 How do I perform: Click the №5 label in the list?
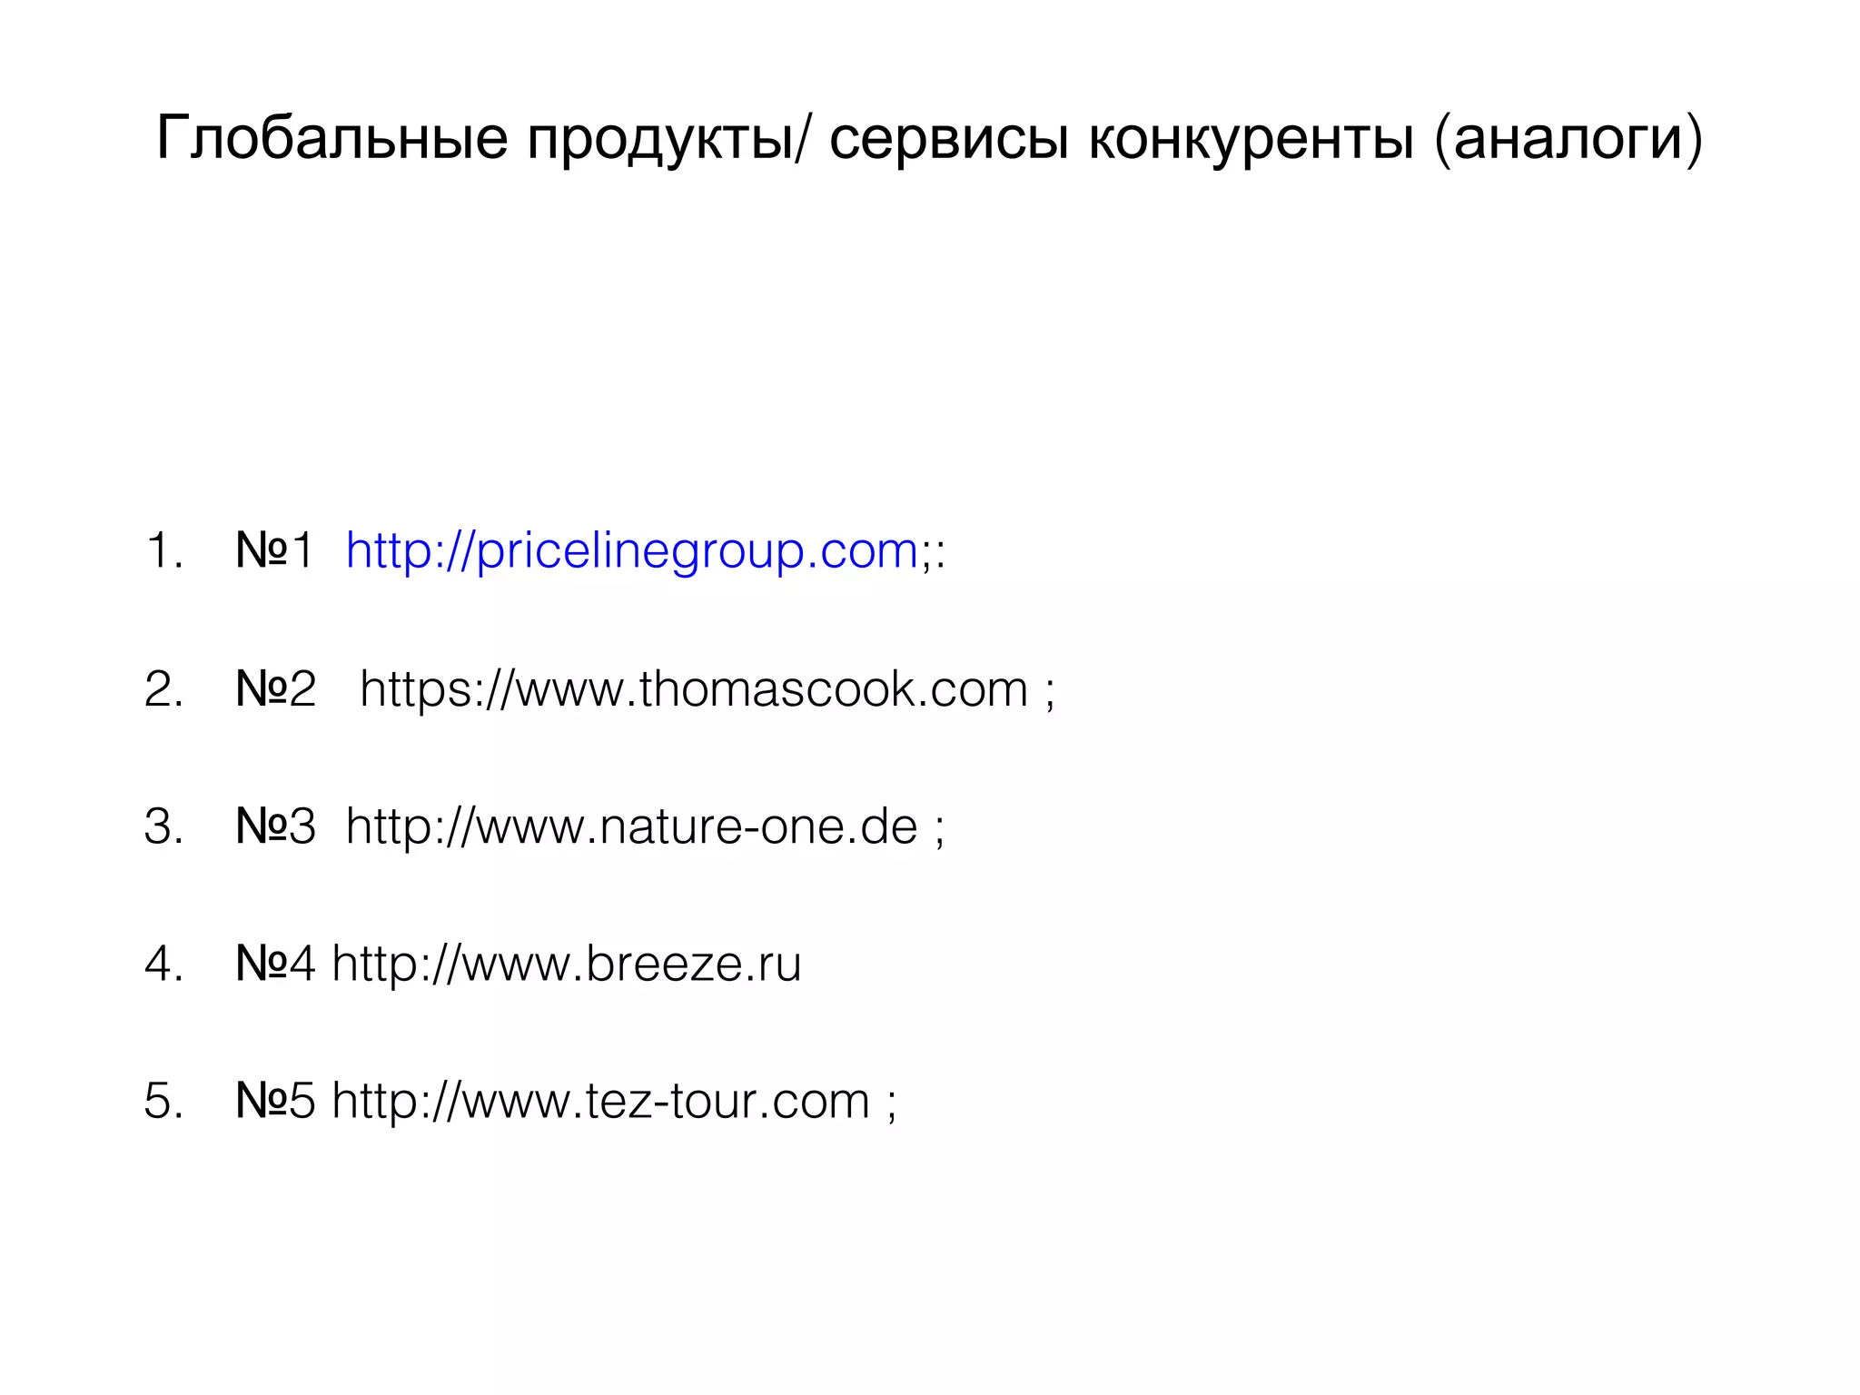coord(275,1101)
